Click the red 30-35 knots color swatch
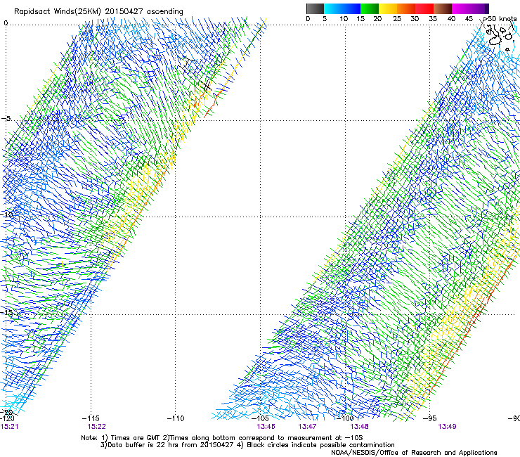The height and width of the screenshot is (457, 520). coord(424,8)
